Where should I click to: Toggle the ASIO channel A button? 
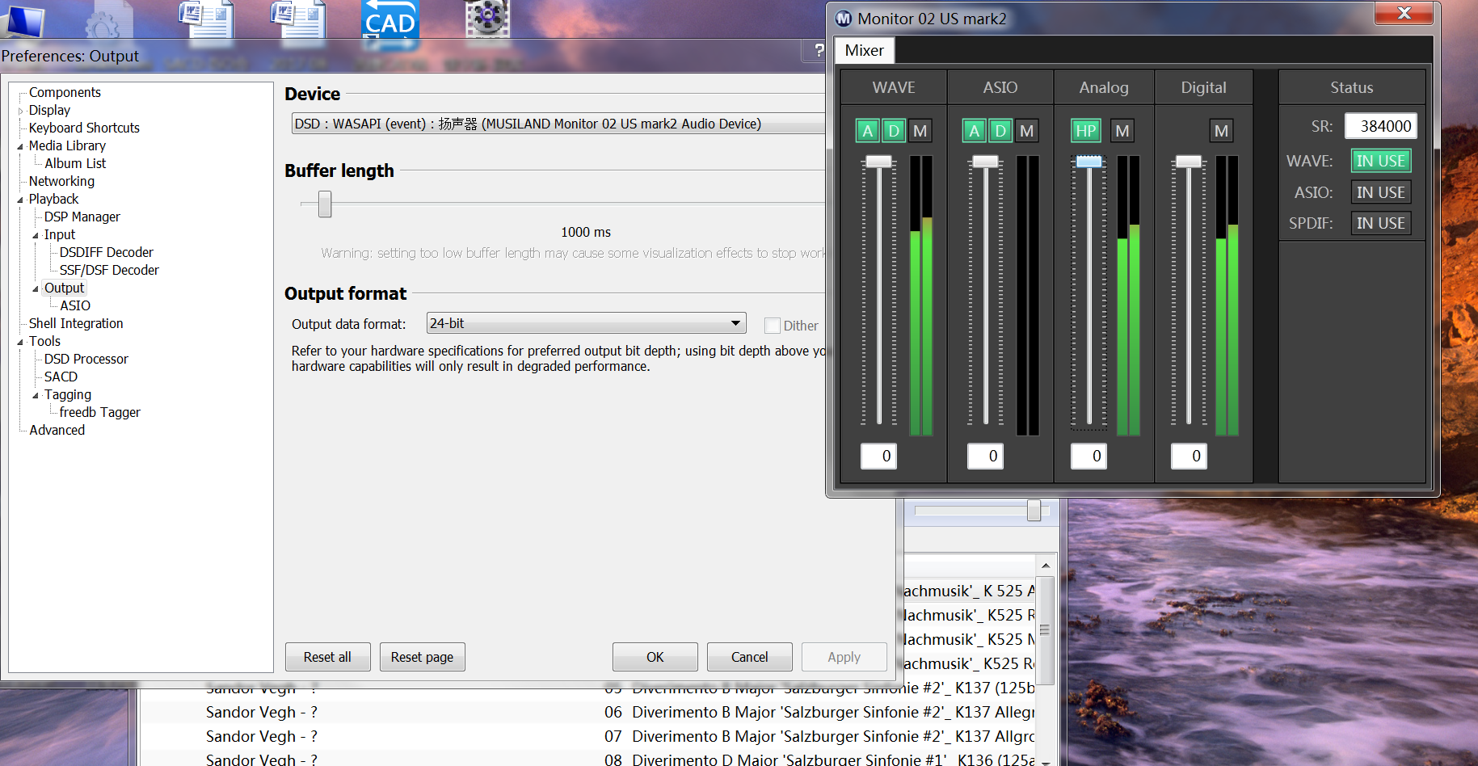975,131
